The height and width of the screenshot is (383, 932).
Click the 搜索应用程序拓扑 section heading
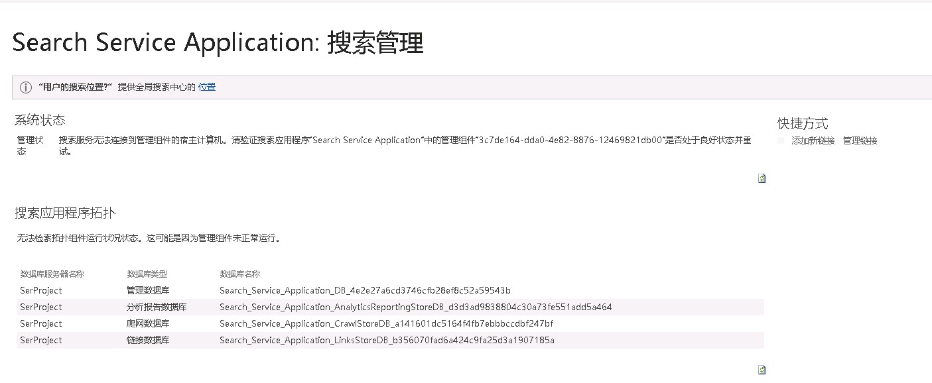pos(66,213)
